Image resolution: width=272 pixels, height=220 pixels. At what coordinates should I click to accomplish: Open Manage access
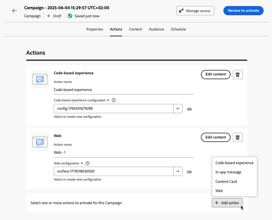pos(195,11)
